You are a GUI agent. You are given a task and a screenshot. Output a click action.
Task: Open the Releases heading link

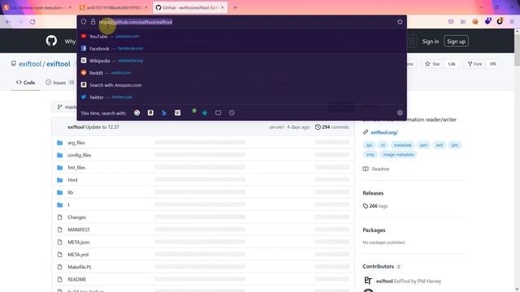click(373, 193)
